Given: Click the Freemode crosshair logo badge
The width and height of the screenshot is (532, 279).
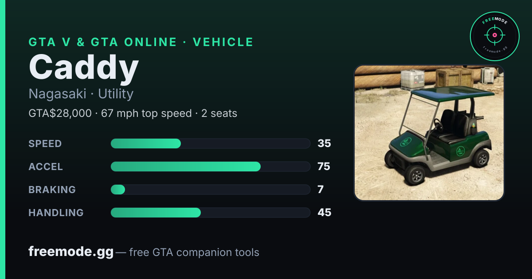Looking at the screenshot, I should click(x=494, y=36).
